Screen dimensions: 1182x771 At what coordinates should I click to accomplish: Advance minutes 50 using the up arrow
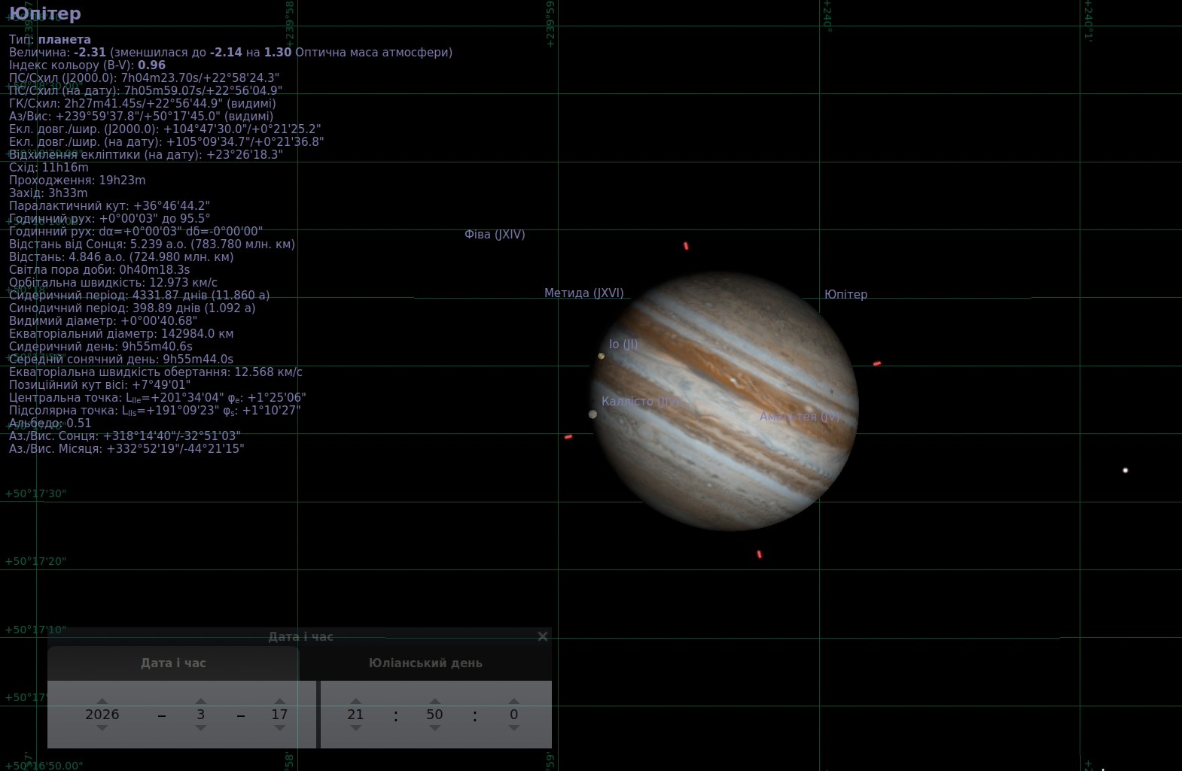tap(434, 701)
